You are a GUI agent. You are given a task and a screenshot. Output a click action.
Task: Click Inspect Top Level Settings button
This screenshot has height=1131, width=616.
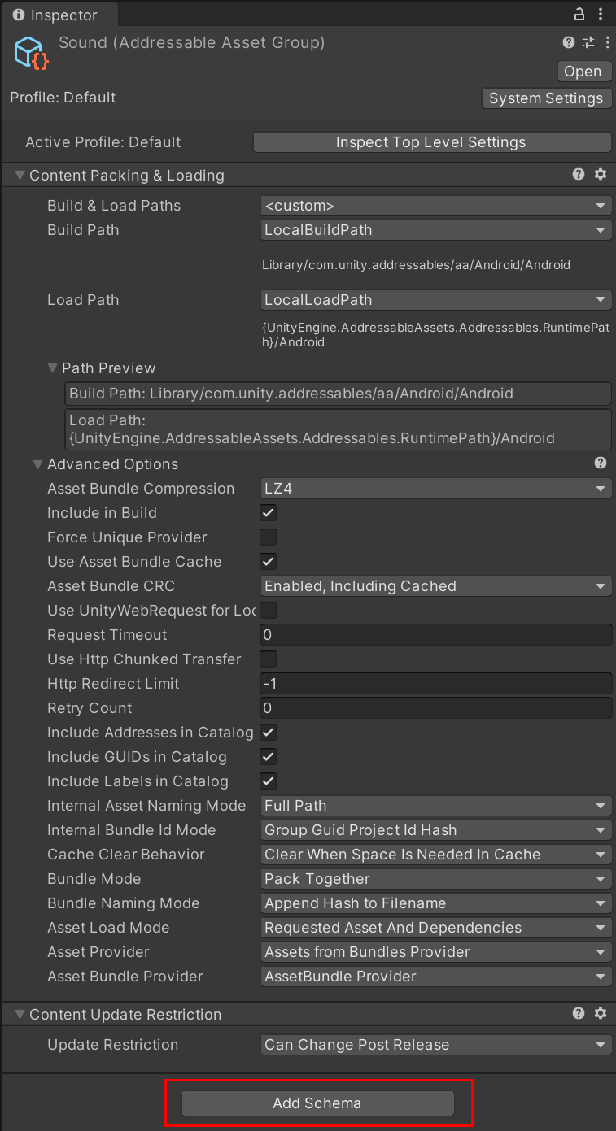(x=431, y=142)
